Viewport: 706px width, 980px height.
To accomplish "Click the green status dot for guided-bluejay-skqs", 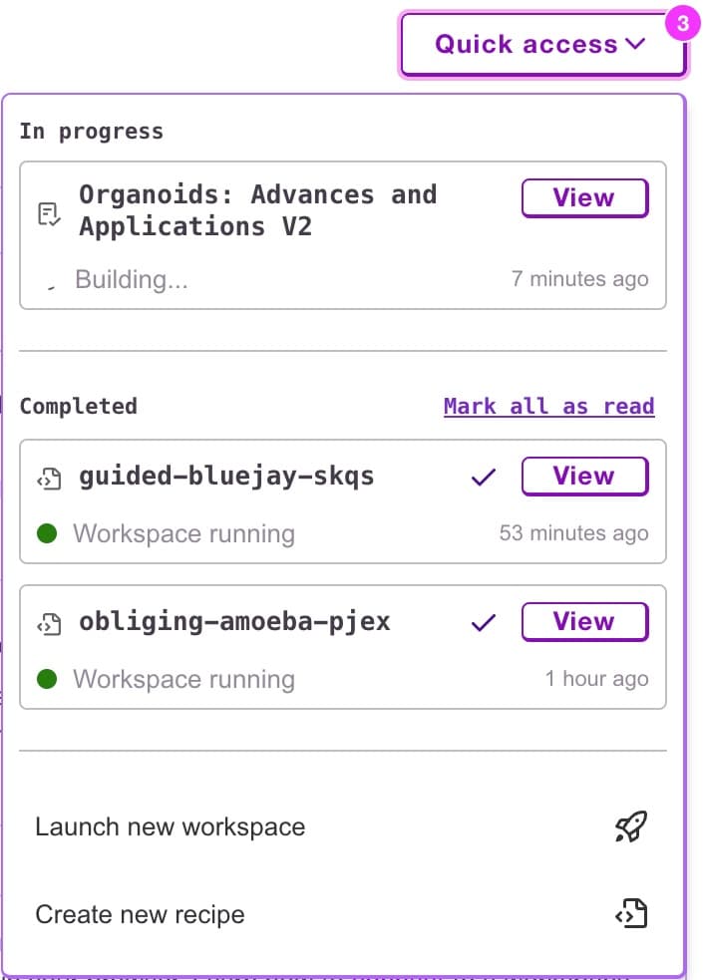I will (x=46, y=533).
